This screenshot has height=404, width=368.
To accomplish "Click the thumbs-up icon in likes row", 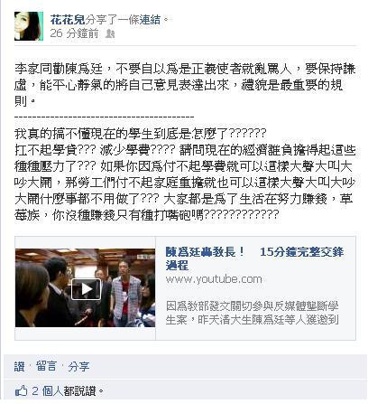I will 21,391.
